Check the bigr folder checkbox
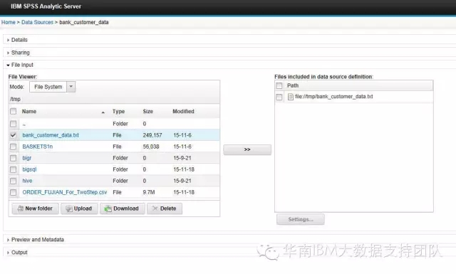The height and width of the screenshot is (274, 456). pyautogui.click(x=13, y=158)
